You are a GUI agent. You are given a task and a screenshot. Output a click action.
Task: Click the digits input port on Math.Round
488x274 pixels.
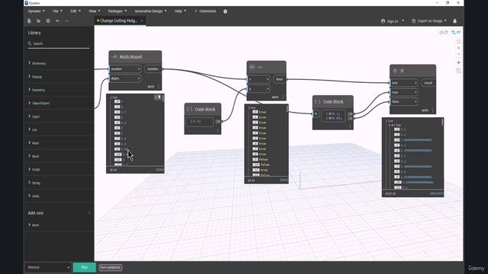pos(125,78)
